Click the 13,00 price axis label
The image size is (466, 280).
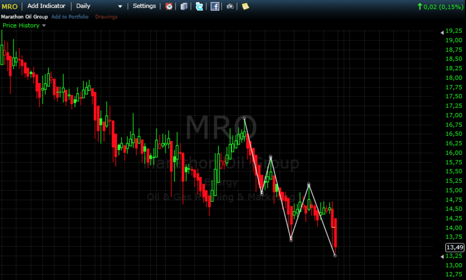(454, 265)
